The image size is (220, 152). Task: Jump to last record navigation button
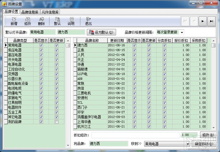pos(211,21)
